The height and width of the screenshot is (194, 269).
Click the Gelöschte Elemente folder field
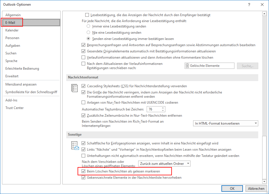(210, 66)
